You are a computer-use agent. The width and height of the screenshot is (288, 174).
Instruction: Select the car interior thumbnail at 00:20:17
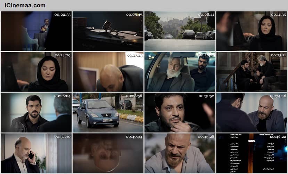coord(180,72)
